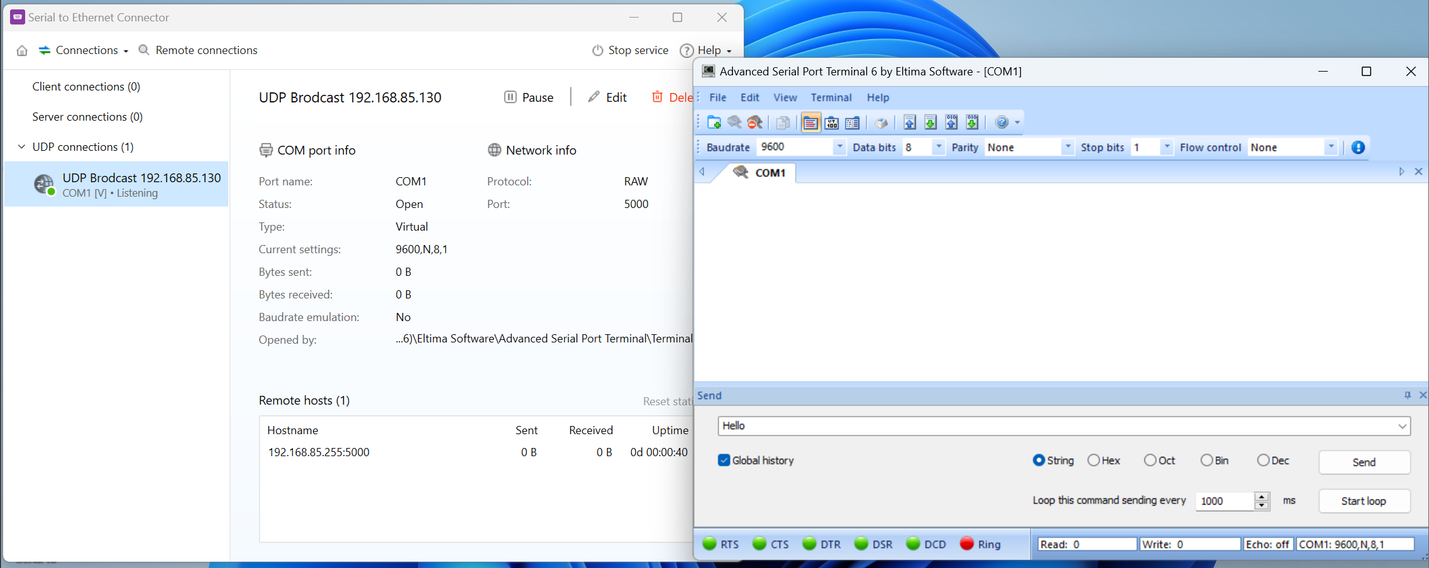Toggle the DTR line indicator
Screen dimensions: 1429x568
point(810,543)
